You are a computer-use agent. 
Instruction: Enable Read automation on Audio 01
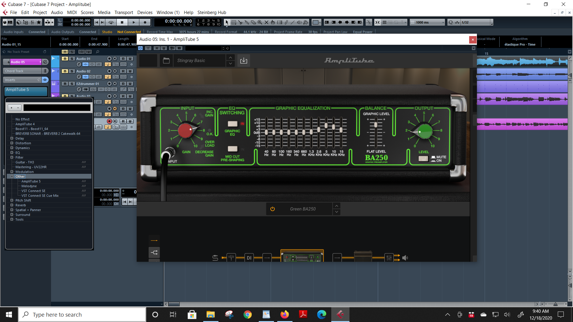pyautogui.click(x=123, y=59)
